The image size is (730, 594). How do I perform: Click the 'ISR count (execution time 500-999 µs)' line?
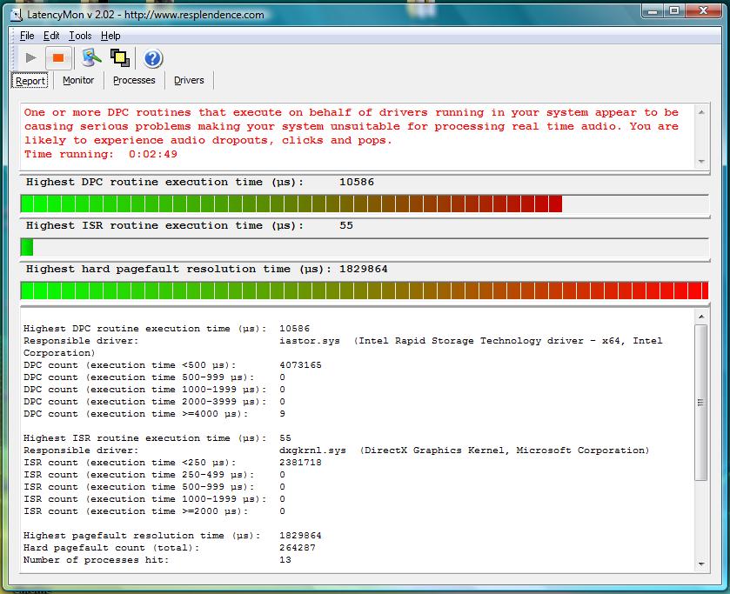click(x=155, y=487)
